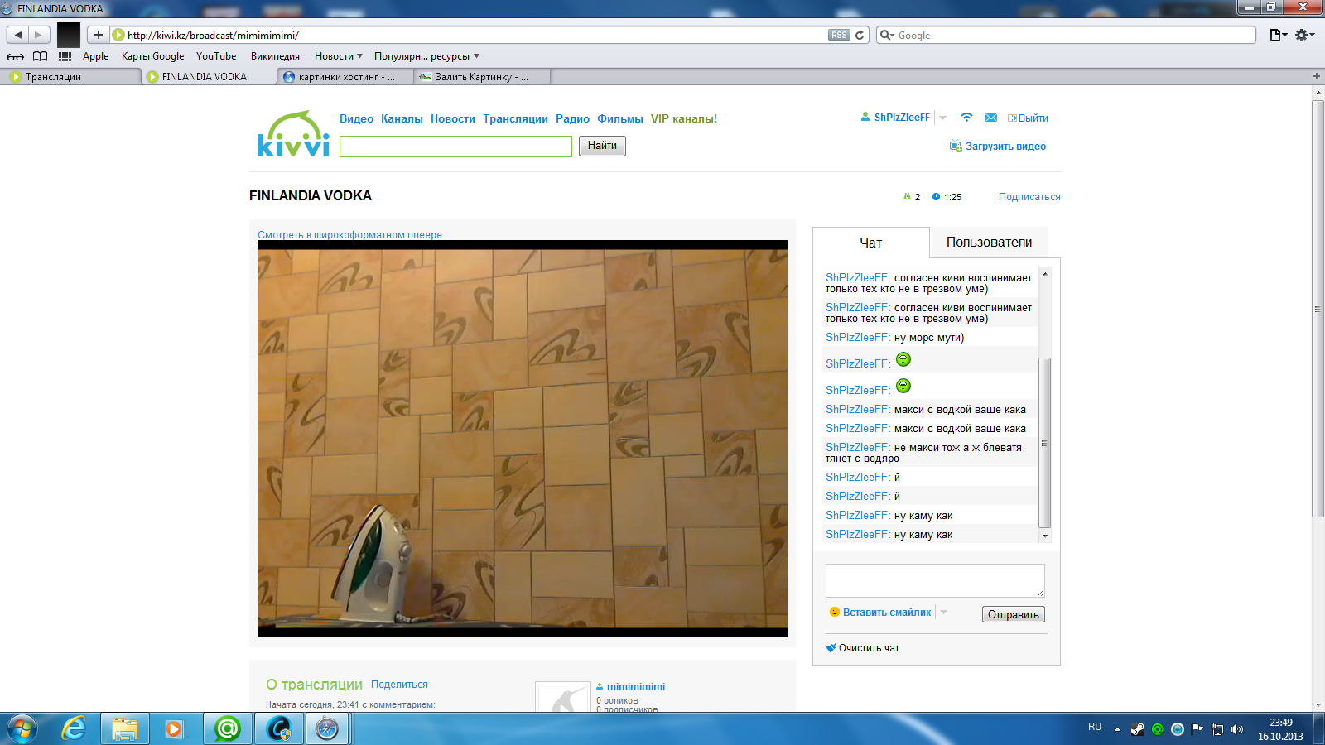Viewport: 1325px width, 745px height.
Task: Open Радио in site navigation
Action: [x=572, y=118]
